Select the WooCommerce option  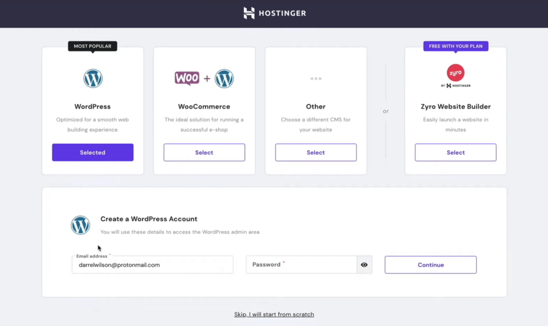click(x=204, y=152)
